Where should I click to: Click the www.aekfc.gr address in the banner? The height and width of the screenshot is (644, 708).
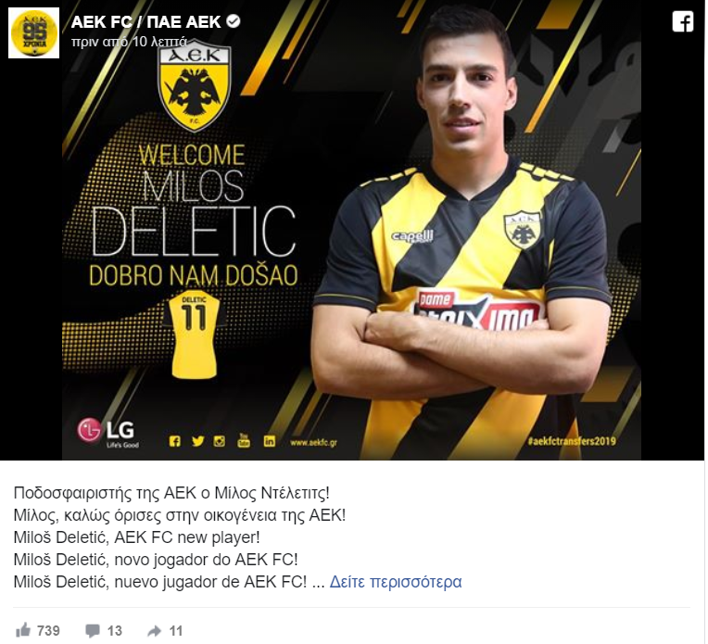314,443
